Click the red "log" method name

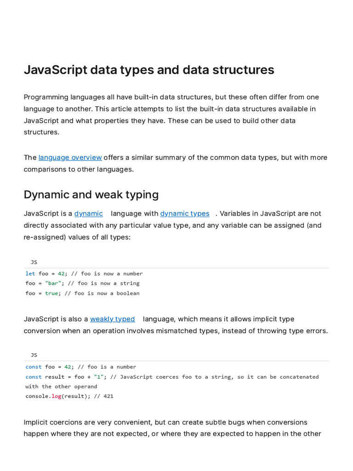56,396
